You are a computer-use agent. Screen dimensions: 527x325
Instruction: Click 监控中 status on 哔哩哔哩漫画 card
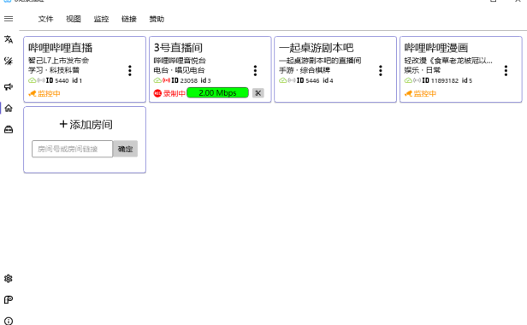tap(420, 93)
